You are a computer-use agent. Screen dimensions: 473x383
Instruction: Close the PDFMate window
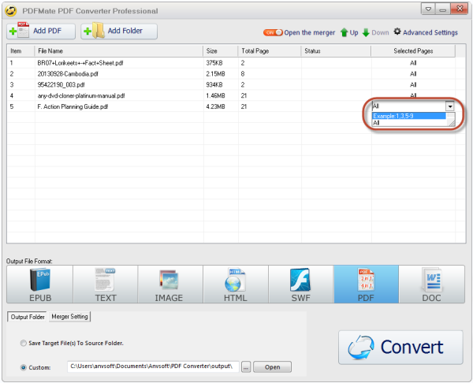click(460, 9)
